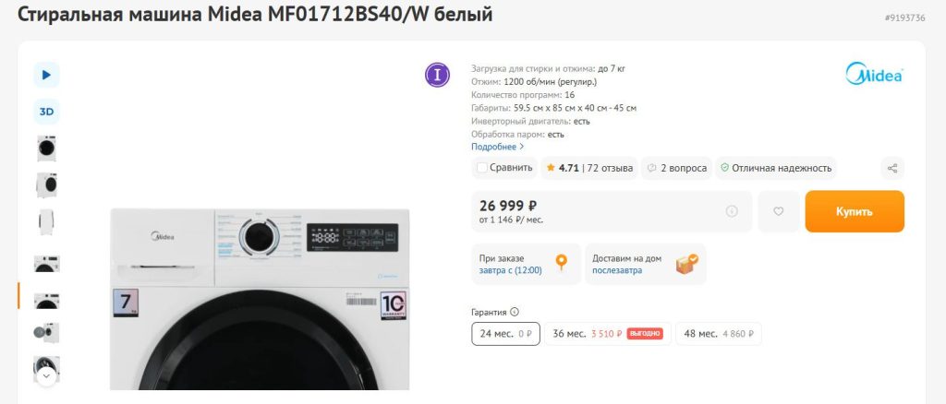
Task: Open the 3D product view
Action: coord(46,112)
